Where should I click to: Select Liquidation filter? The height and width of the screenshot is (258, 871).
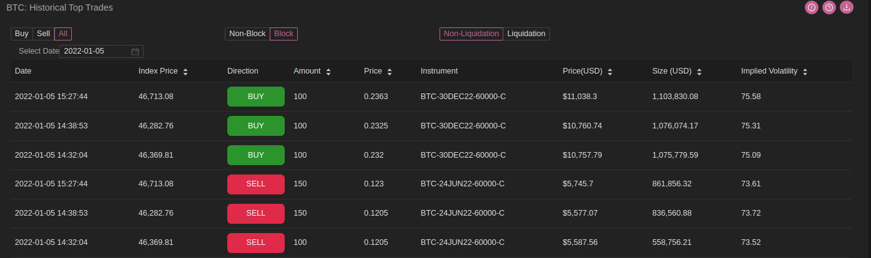click(526, 34)
